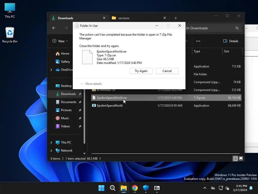Click the EpsilonSpaceWorld application icon
The height and width of the screenshot is (194, 258).
[x=94, y=105]
